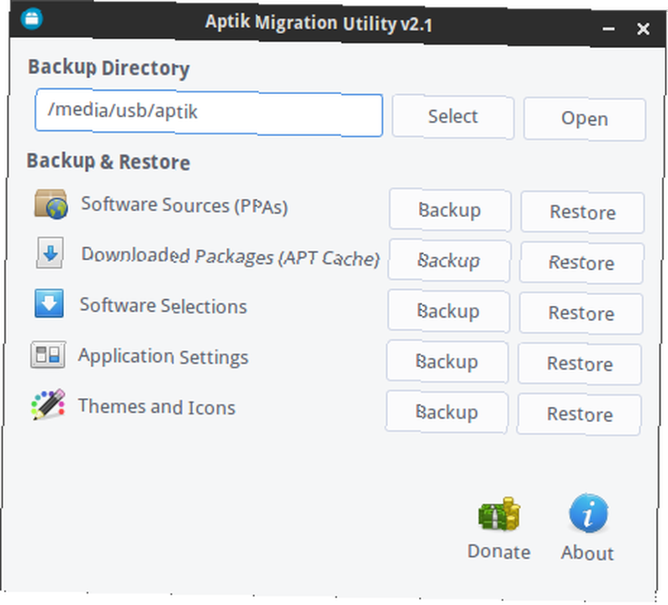Restore Application Settings
Viewport: 668px width, 605px height.
pos(580,364)
